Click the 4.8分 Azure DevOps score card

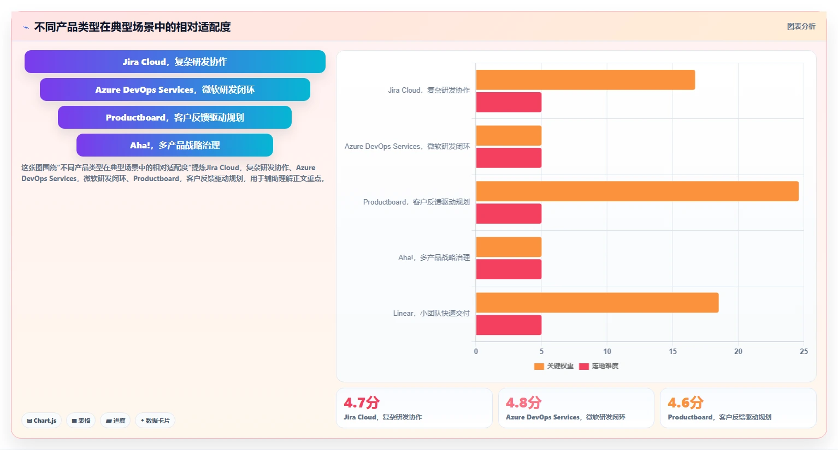pos(576,408)
